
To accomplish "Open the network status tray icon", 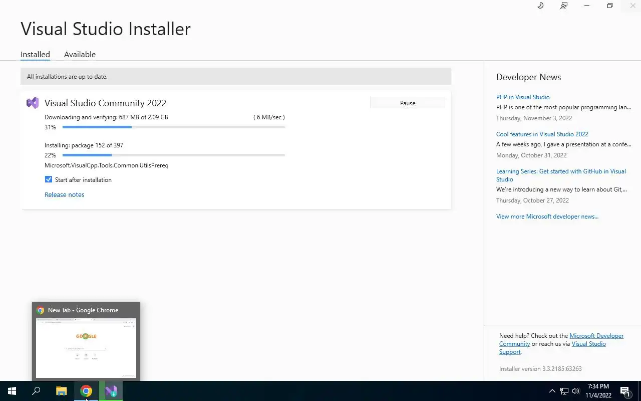I will (564, 391).
